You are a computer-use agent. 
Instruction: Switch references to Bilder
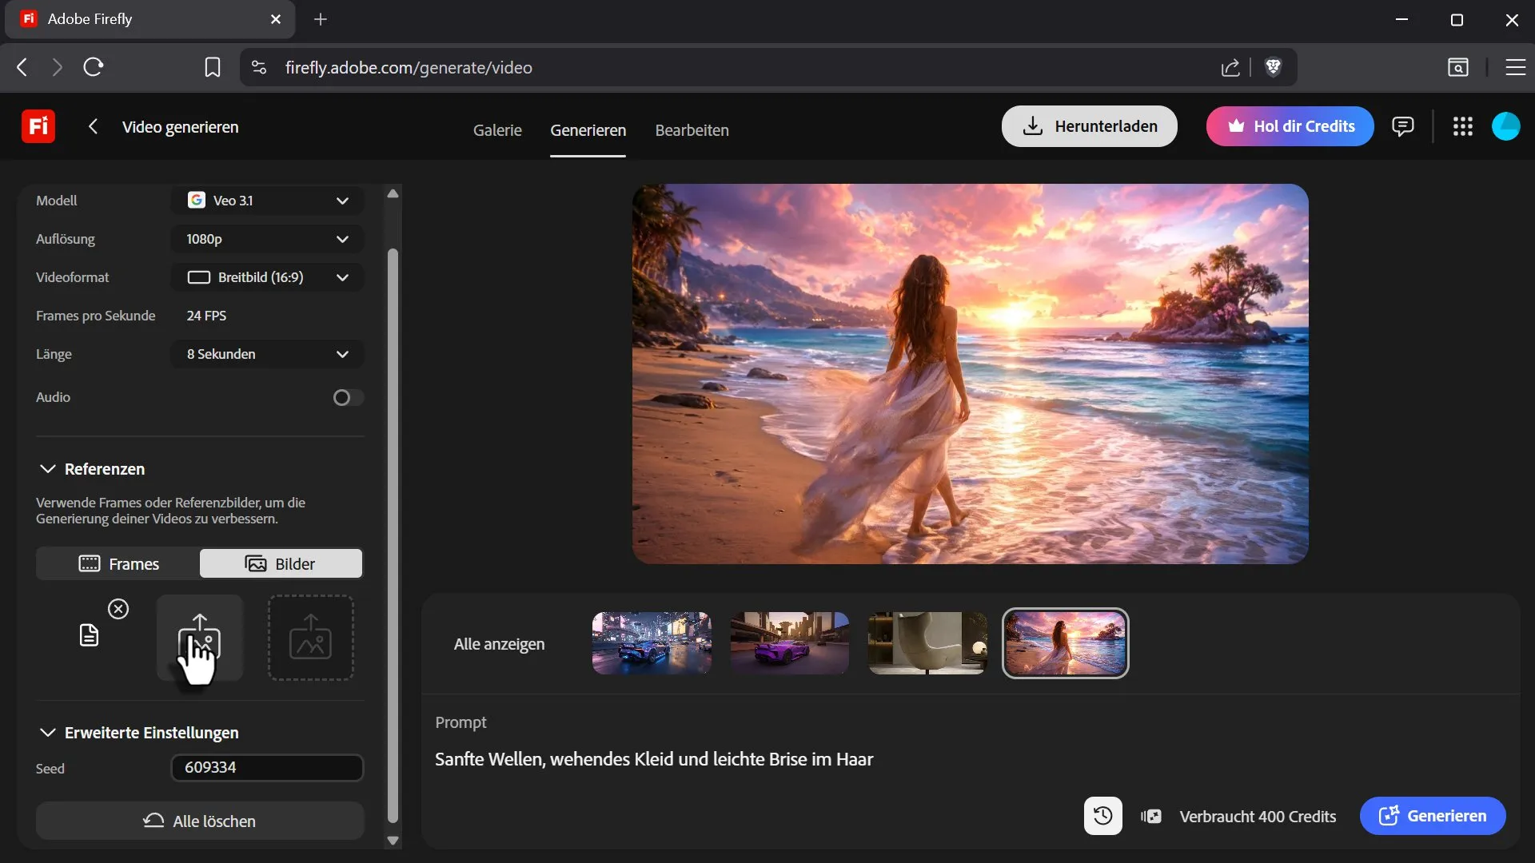281,563
